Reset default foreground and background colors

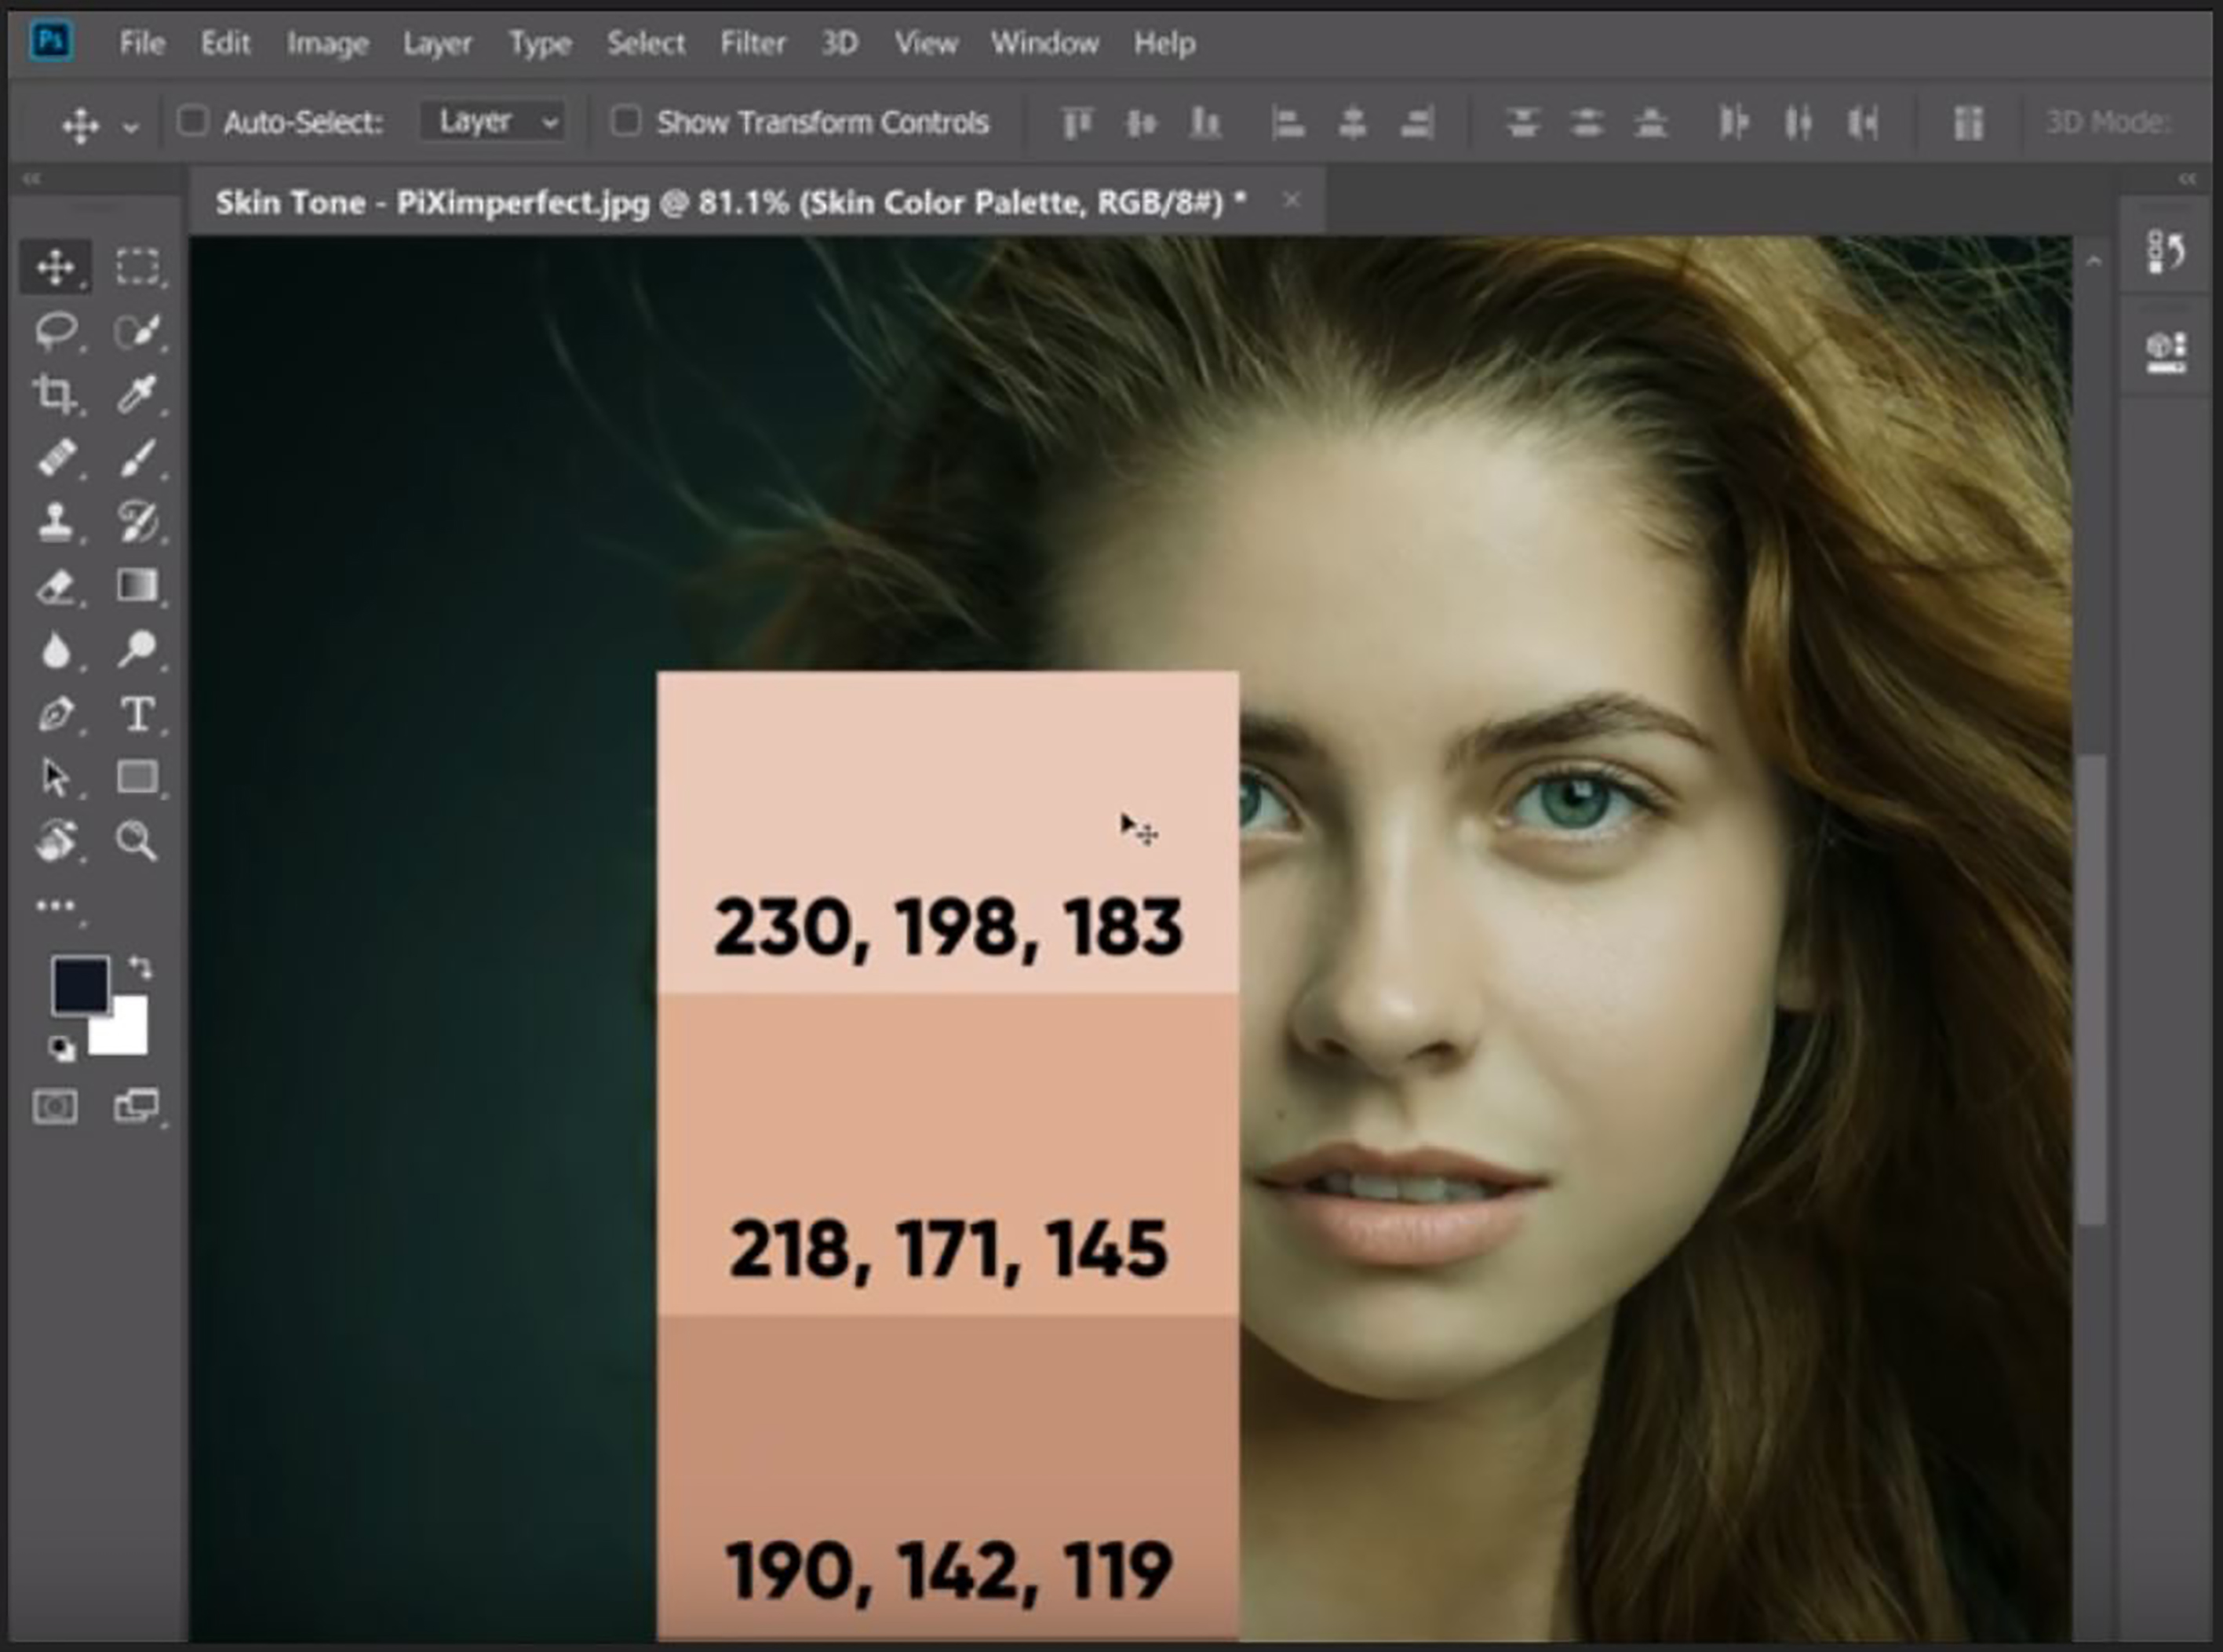click(62, 1048)
